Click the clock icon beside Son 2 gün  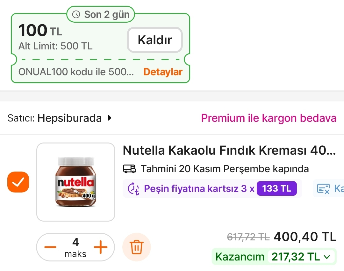click(x=76, y=14)
